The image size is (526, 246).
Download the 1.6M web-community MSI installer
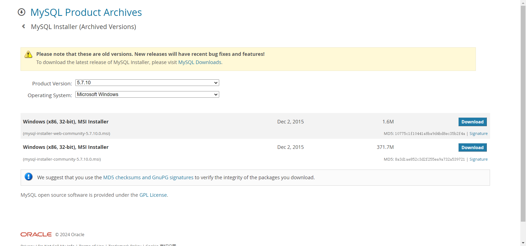pos(472,122)
